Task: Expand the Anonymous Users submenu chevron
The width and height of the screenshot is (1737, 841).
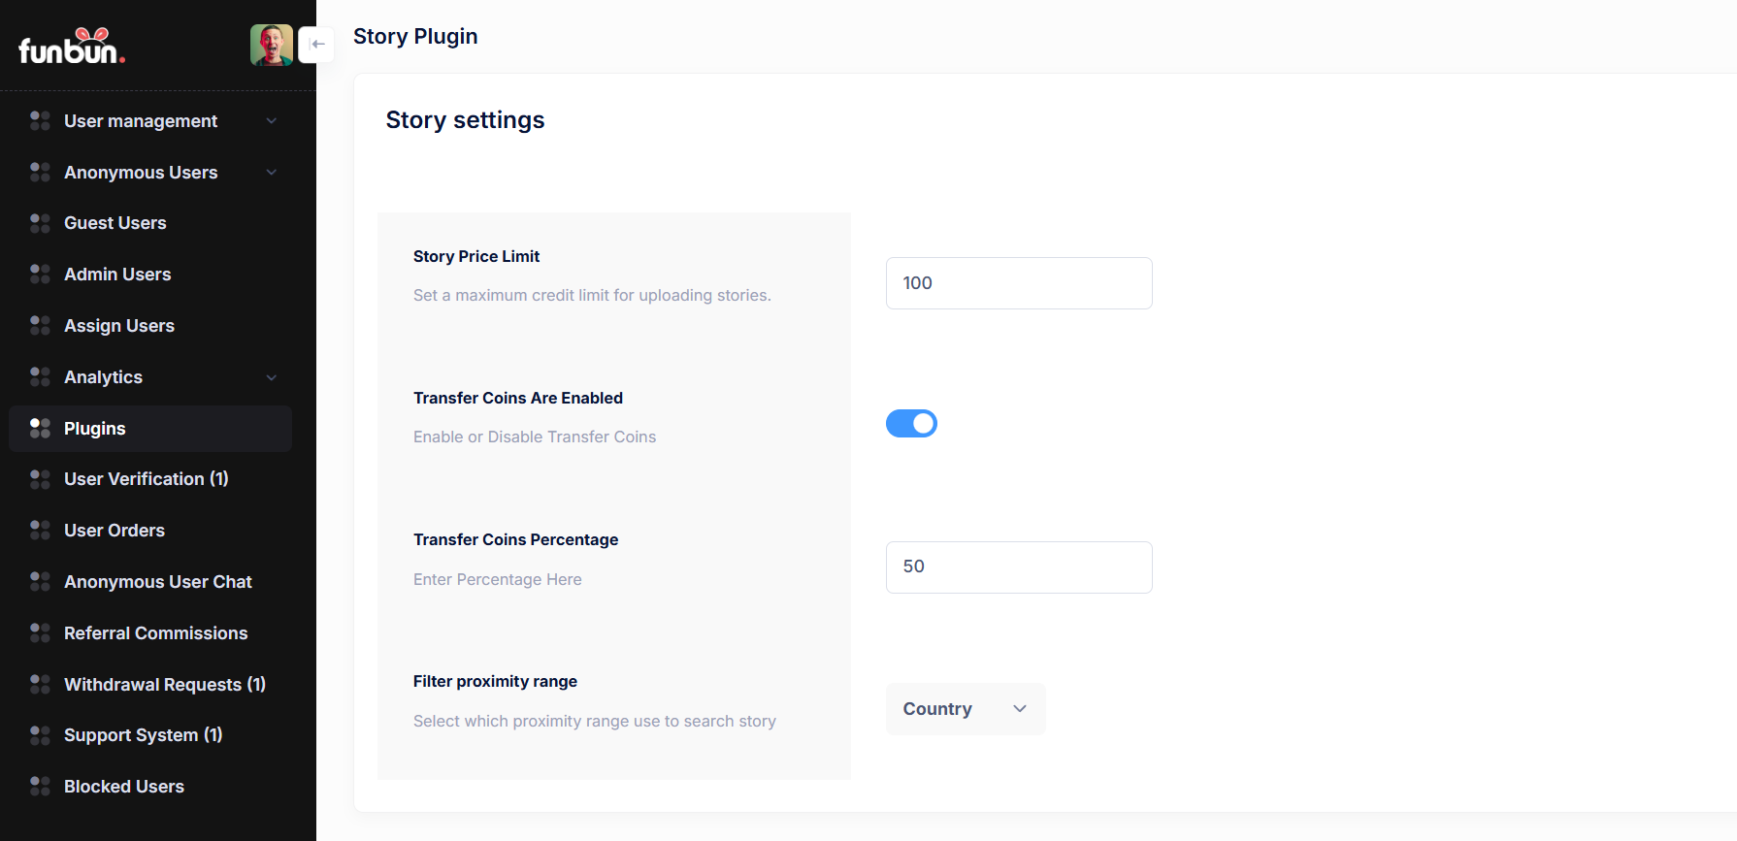Action: pyautogui.click(x=272, y=173)
